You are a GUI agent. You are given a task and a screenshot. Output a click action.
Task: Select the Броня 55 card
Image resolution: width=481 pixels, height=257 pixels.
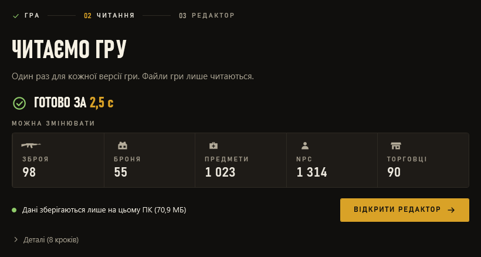(x=150, y=160)
